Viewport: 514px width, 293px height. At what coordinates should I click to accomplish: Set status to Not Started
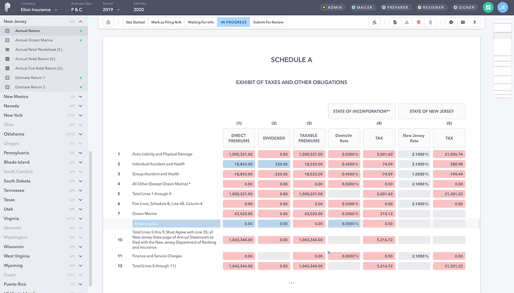pyautogui.click(x=136, y=22)
